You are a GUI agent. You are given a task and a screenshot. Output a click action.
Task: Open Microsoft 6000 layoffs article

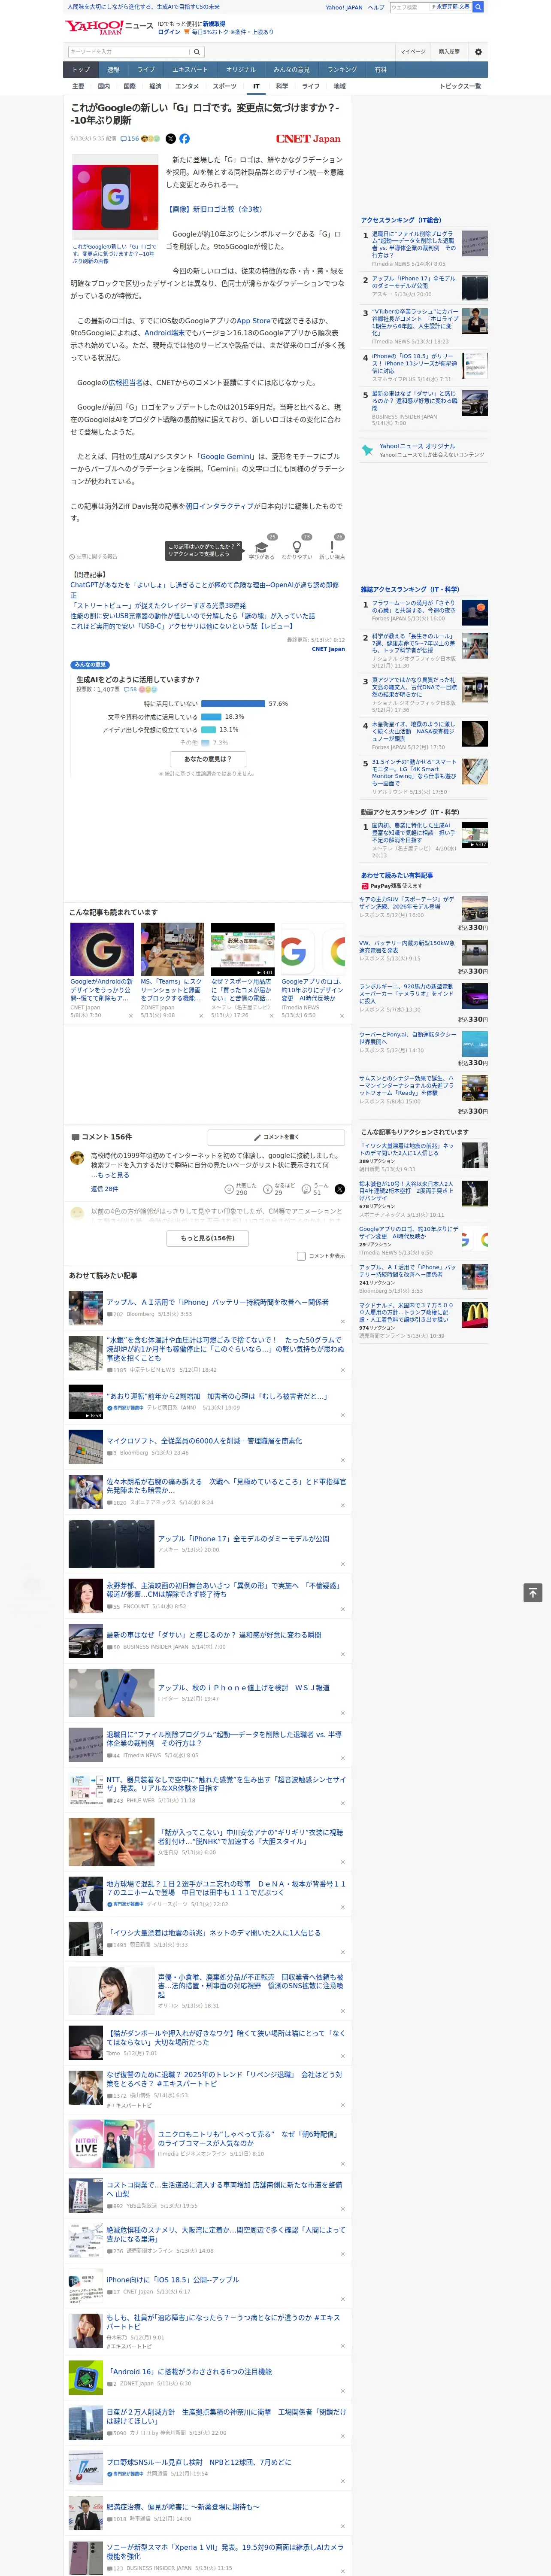point(204,1441)
